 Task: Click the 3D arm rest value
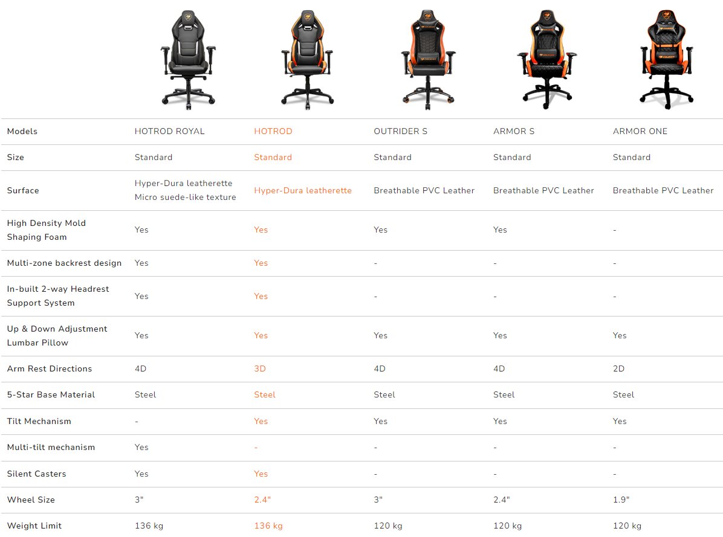click(x=259, y=368)
